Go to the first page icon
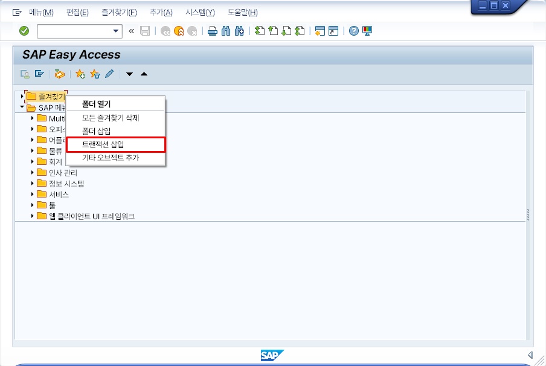 pos(260,31)
